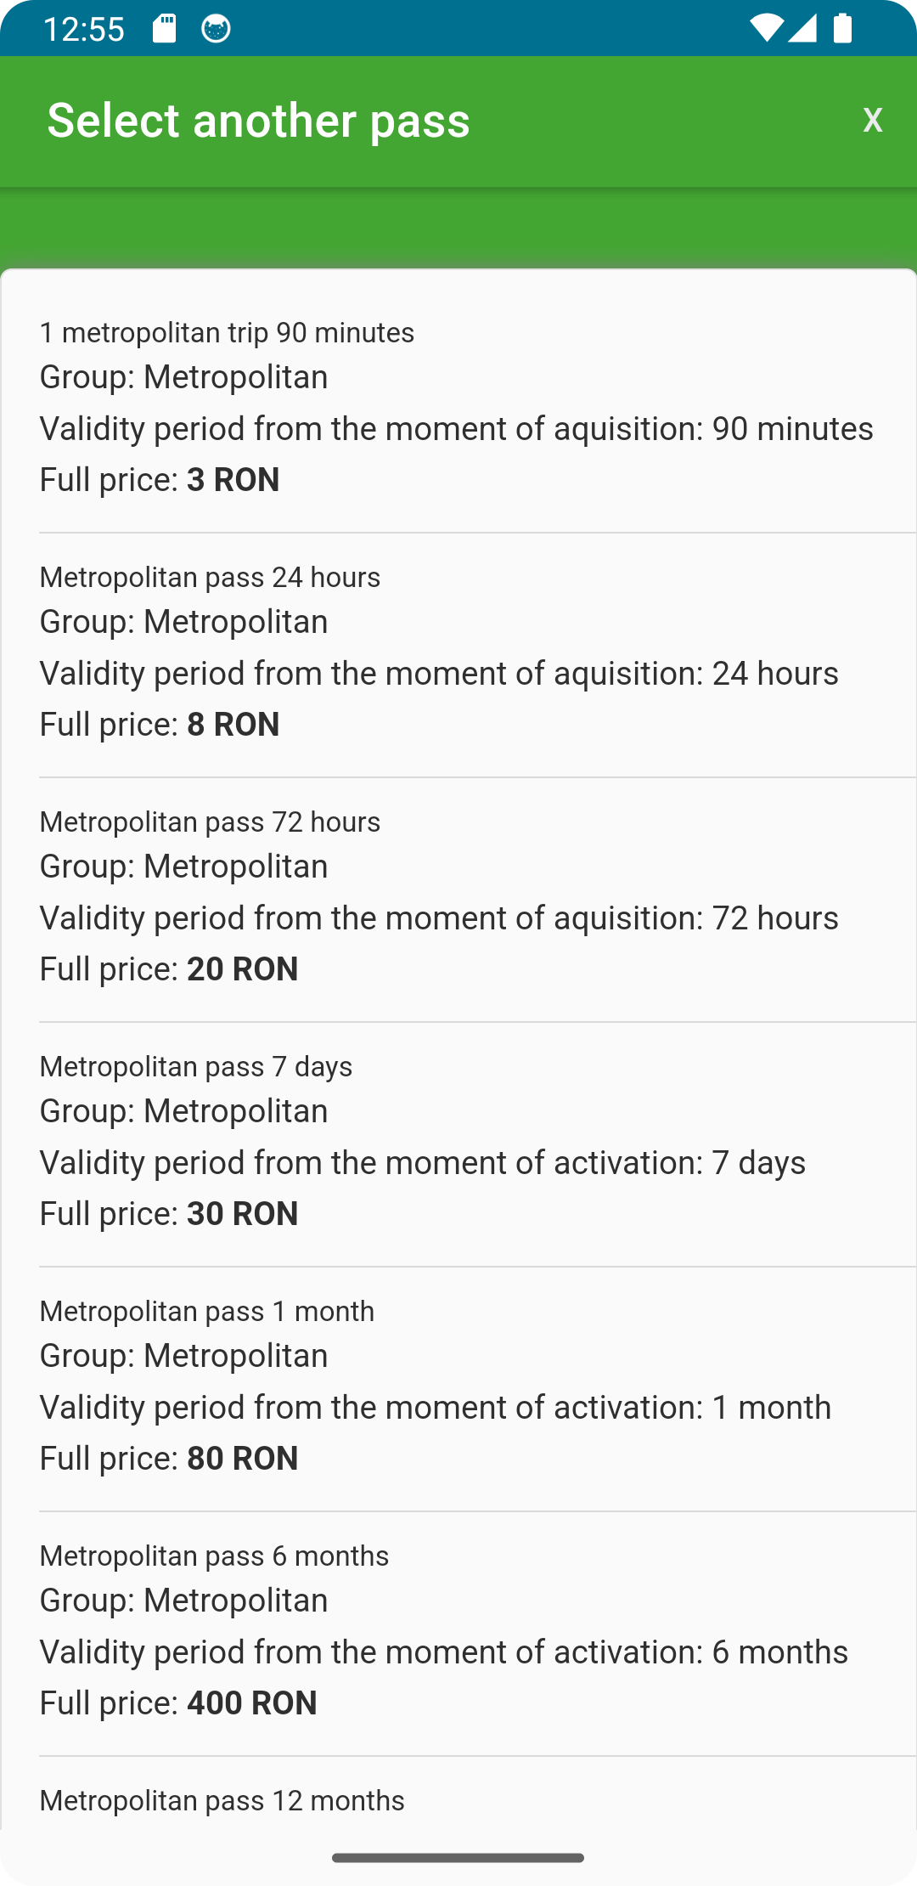This screenshot has height=1886, width=917.
Task: Select Metropolitan pass 6 months
Action: [x=458, y=1634]
